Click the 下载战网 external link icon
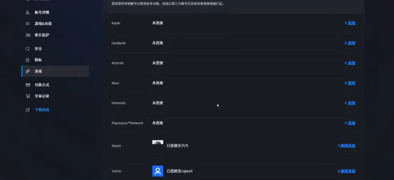The height and width of the screenshot is (180, 394). (x=28, y=110)
